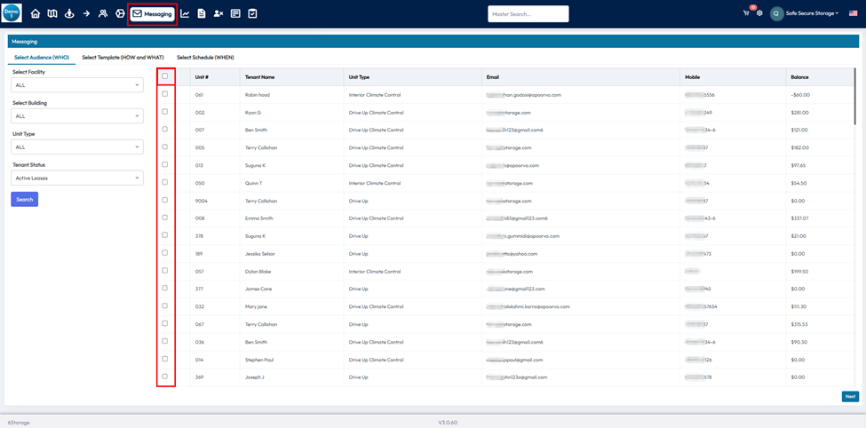
Task: Open the settings gear icon
Action: 759,13
